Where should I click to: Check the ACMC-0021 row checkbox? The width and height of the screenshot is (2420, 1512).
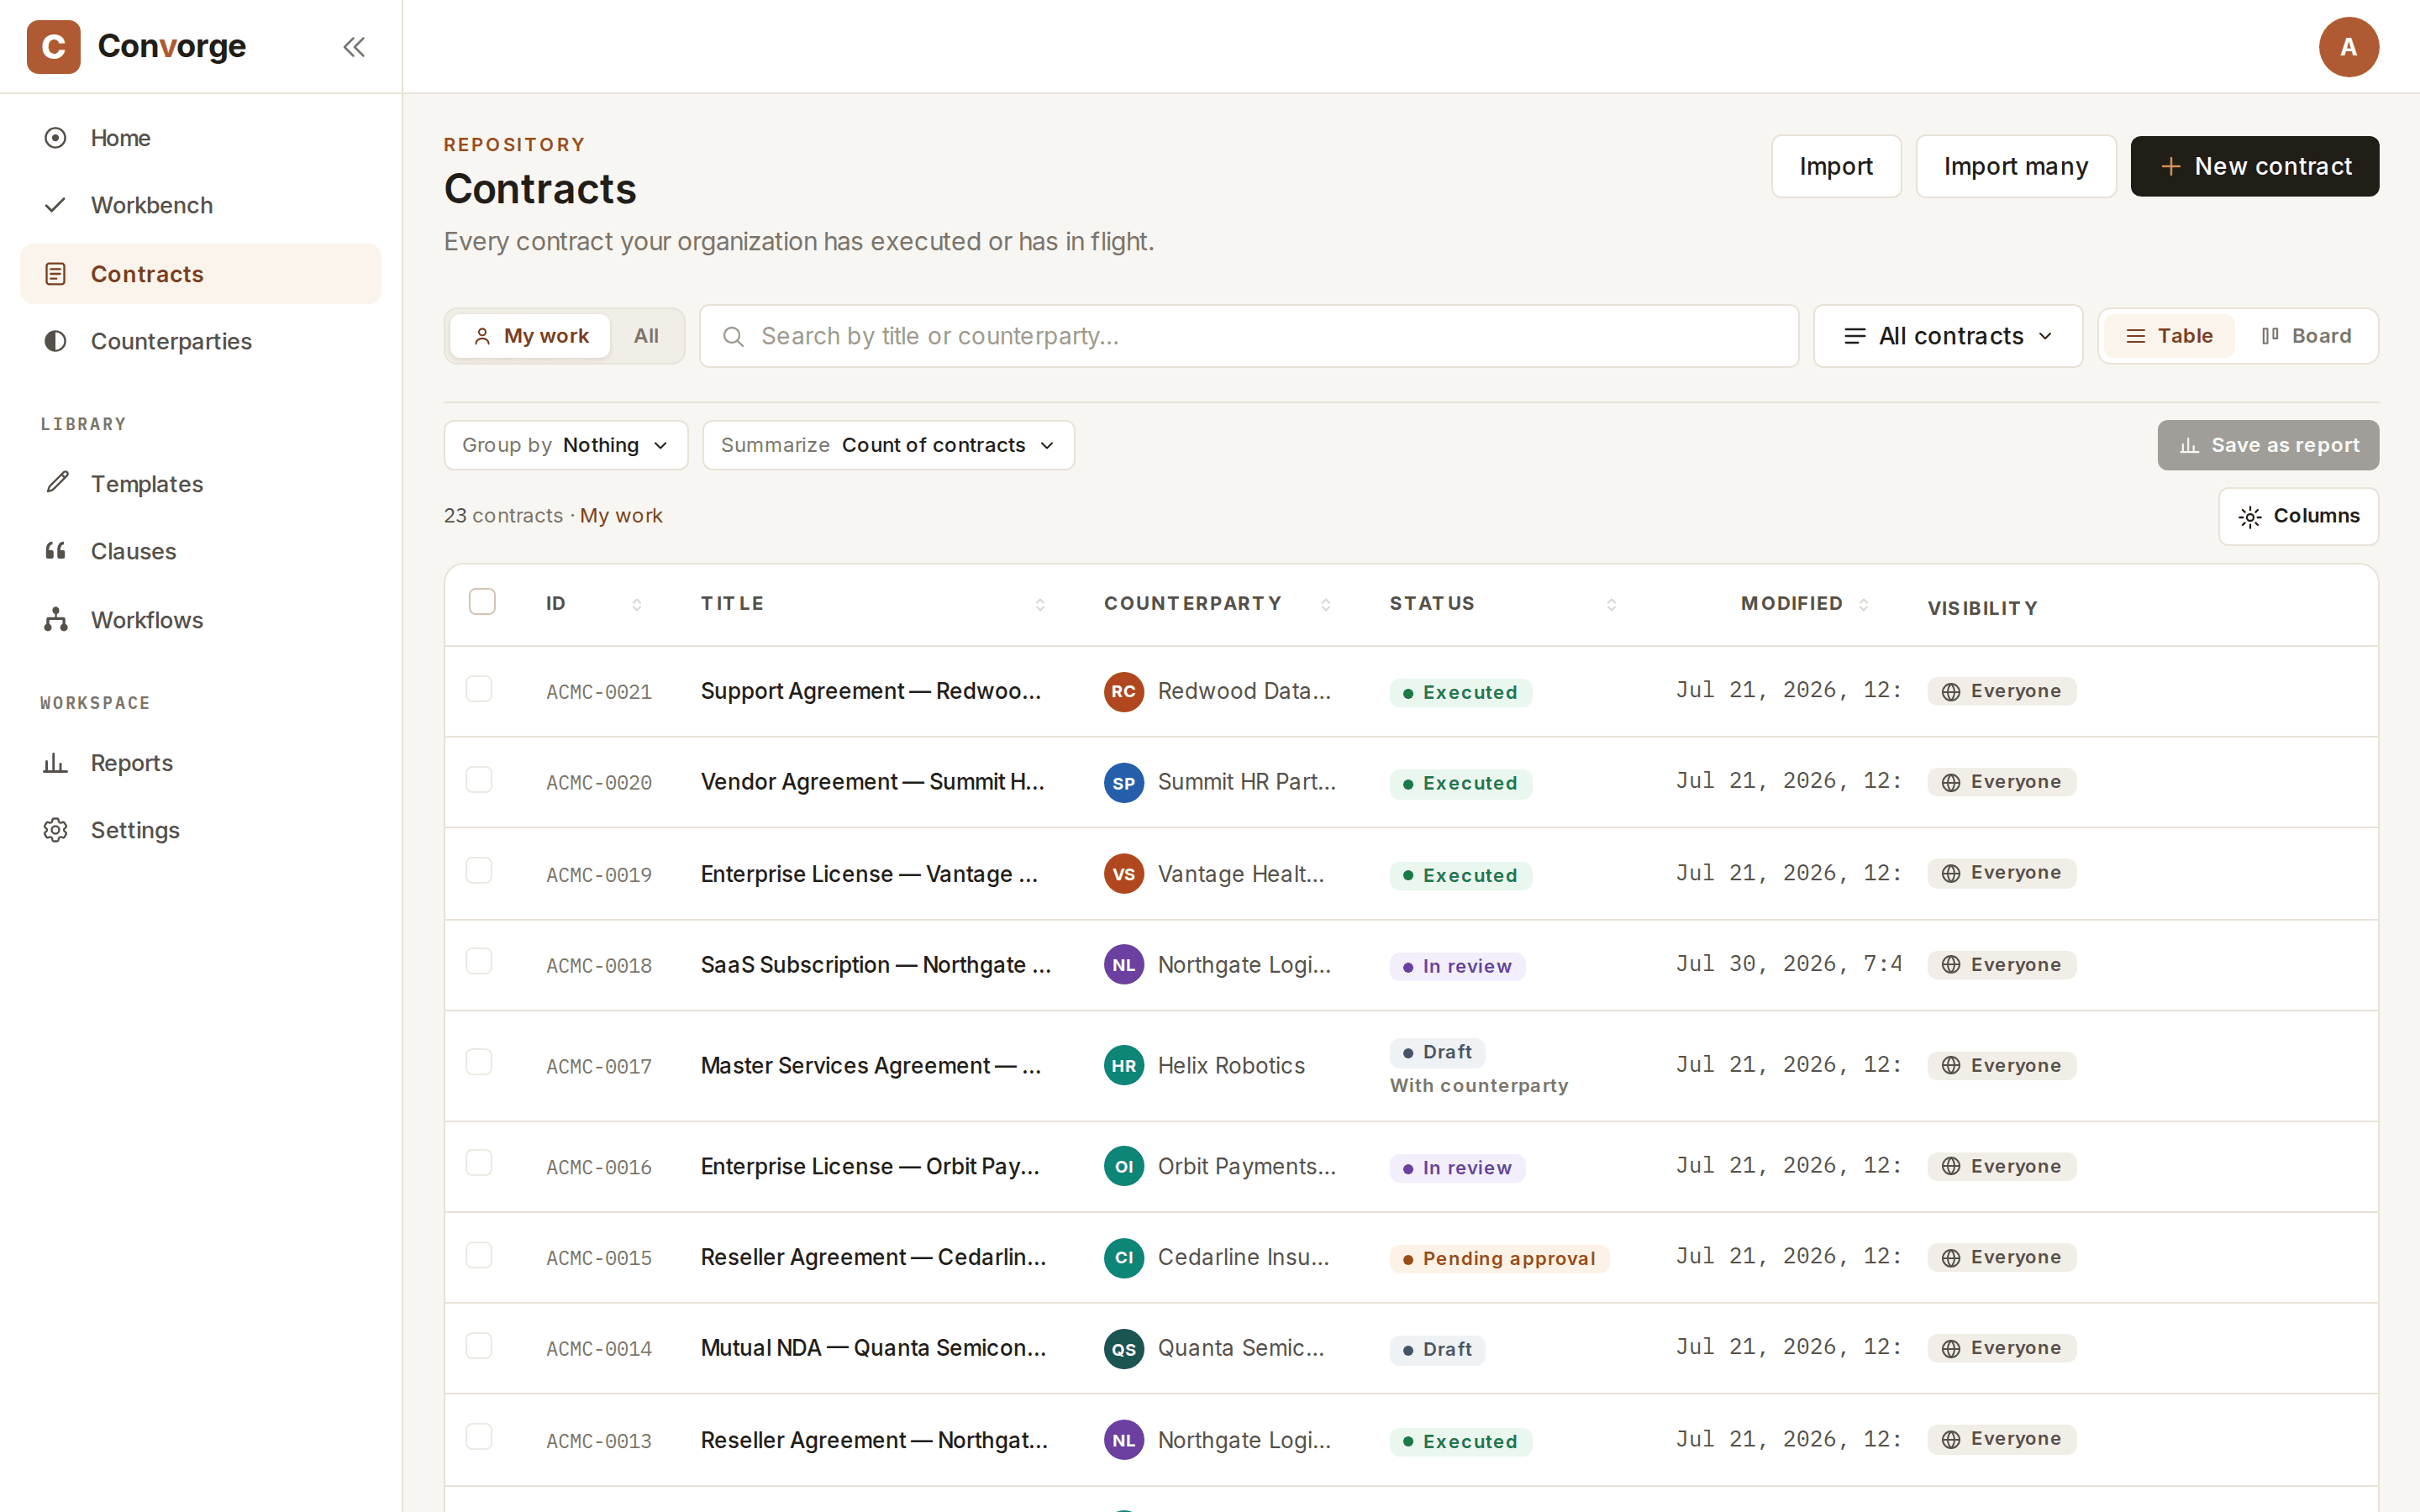(x=479, y=689)
